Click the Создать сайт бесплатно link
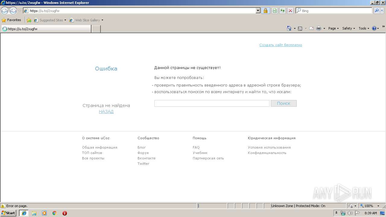 click(x=281, y=45)
